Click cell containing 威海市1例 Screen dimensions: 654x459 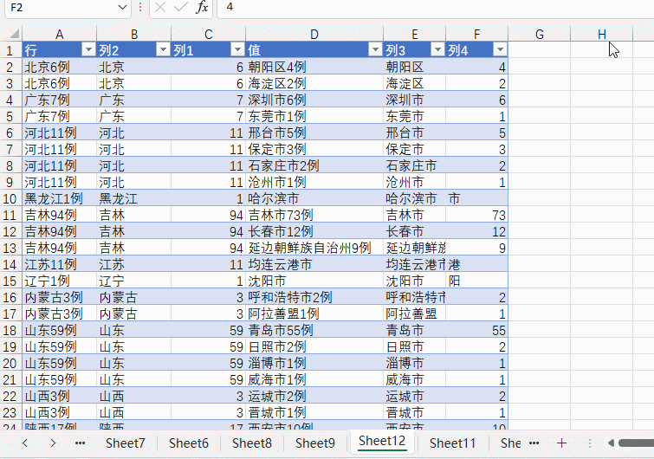click(x=314, y=379)
